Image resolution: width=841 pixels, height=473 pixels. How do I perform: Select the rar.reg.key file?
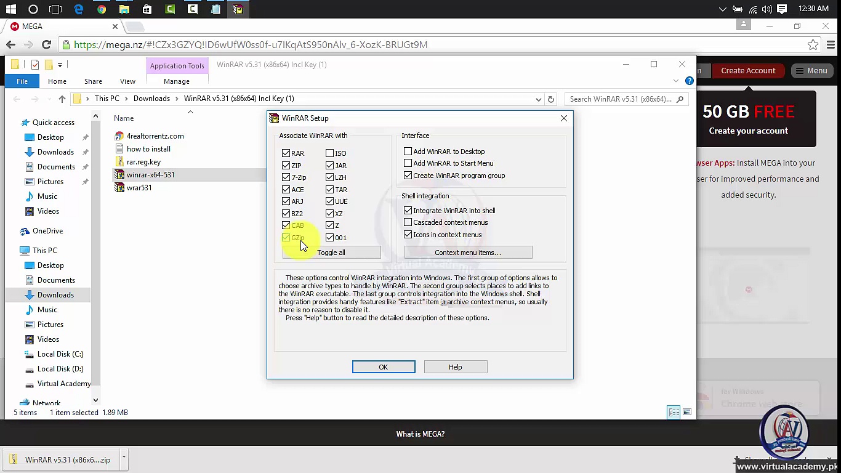coord(143,162)
